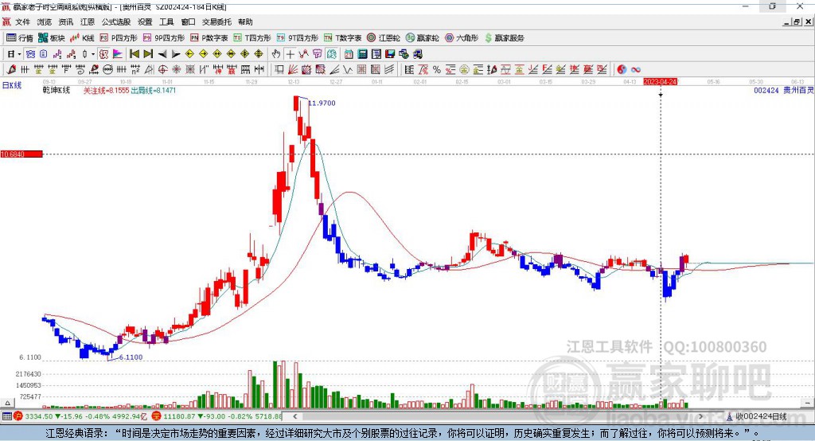Expand the 日 period dropdown arrow
Image resolution: width=815 pixels, height=441 pixels.
(x=19, y=54)
